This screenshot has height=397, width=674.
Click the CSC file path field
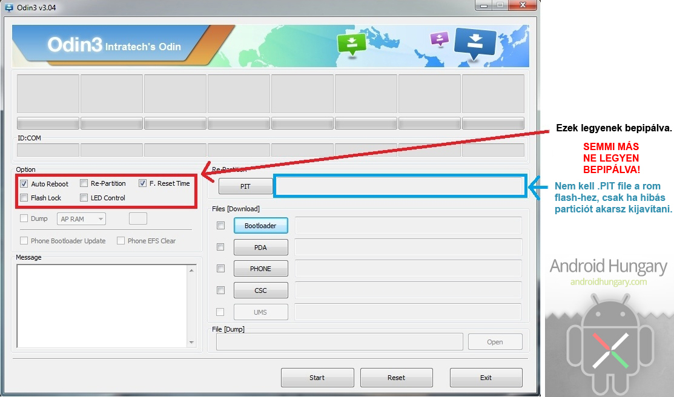tap(408, 290)
